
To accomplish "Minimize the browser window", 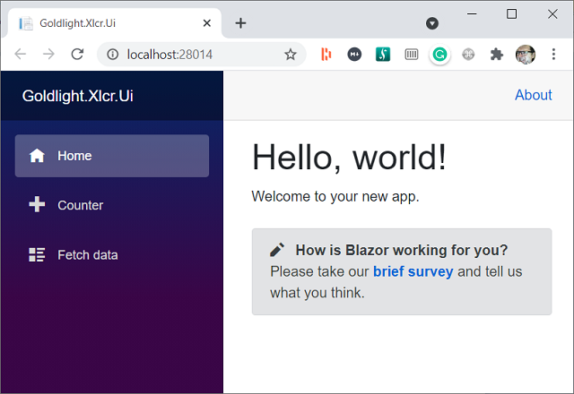I will pyautogui.click(x=472, y=14).
